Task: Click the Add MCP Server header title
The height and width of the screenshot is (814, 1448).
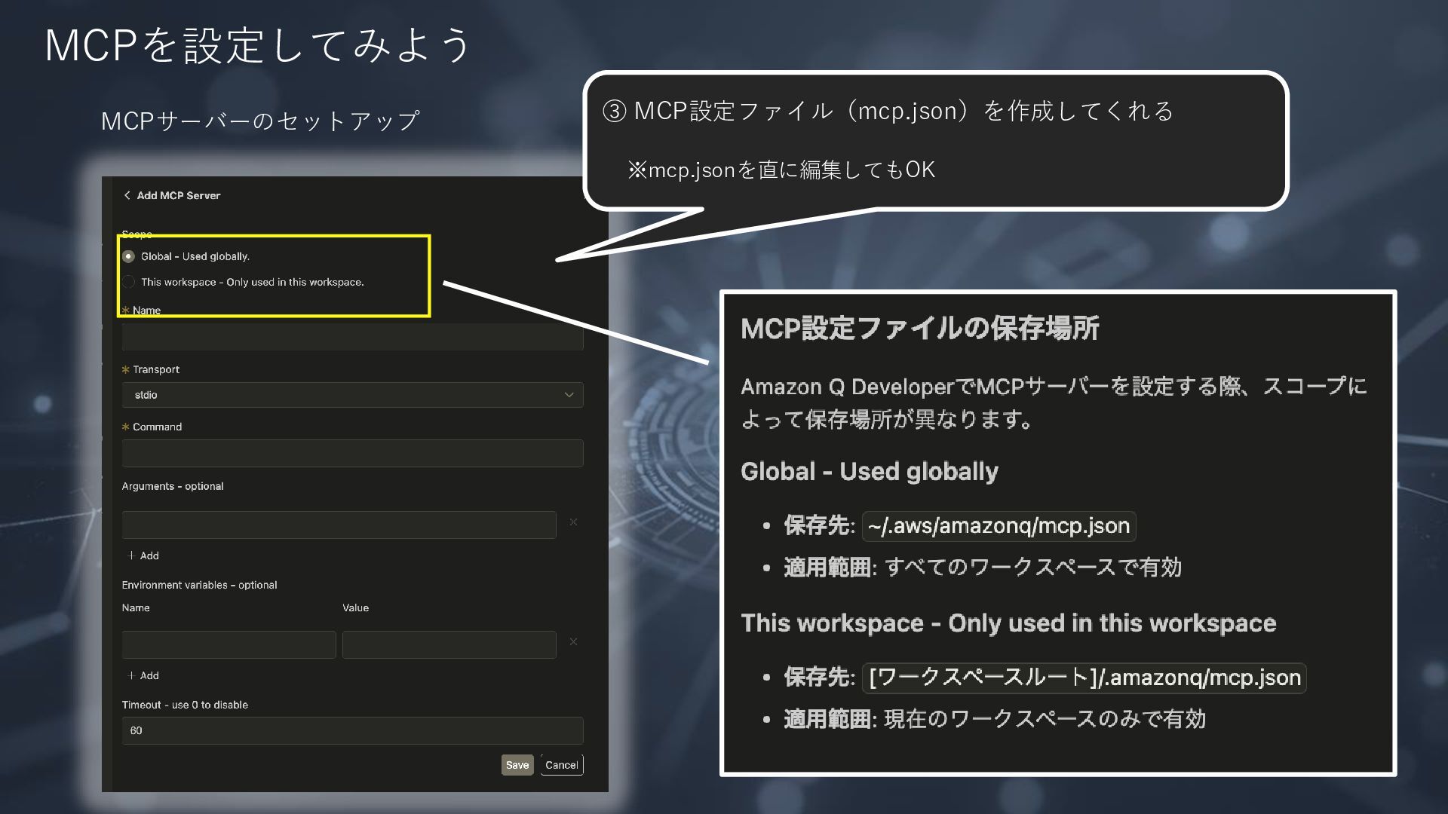Action: pos(179,195)
